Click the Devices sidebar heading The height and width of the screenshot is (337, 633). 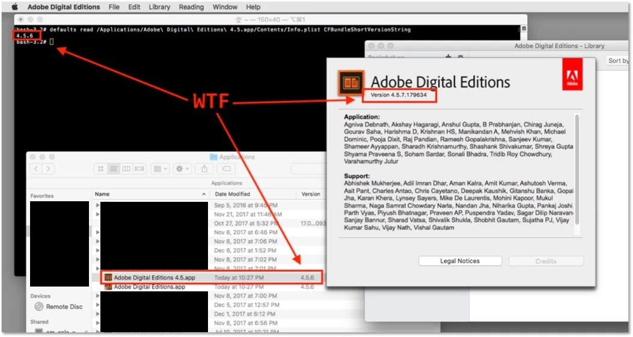(x=40, y=296)
